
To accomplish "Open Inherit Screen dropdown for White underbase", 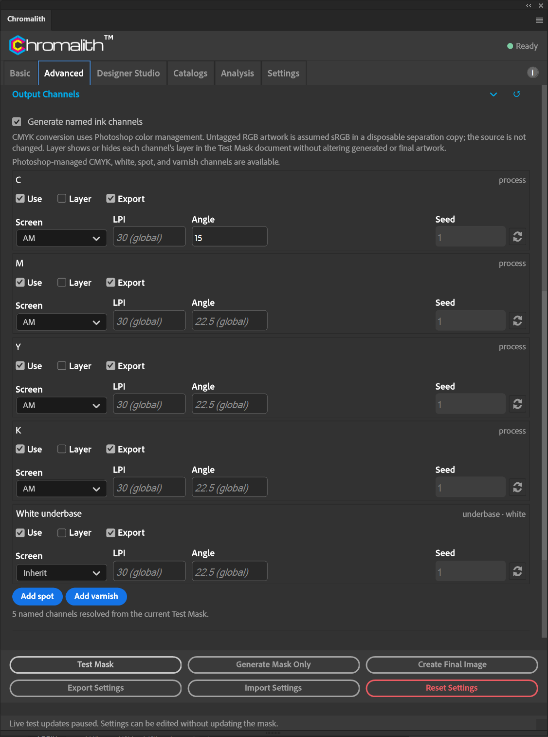I will pos(61,573).
